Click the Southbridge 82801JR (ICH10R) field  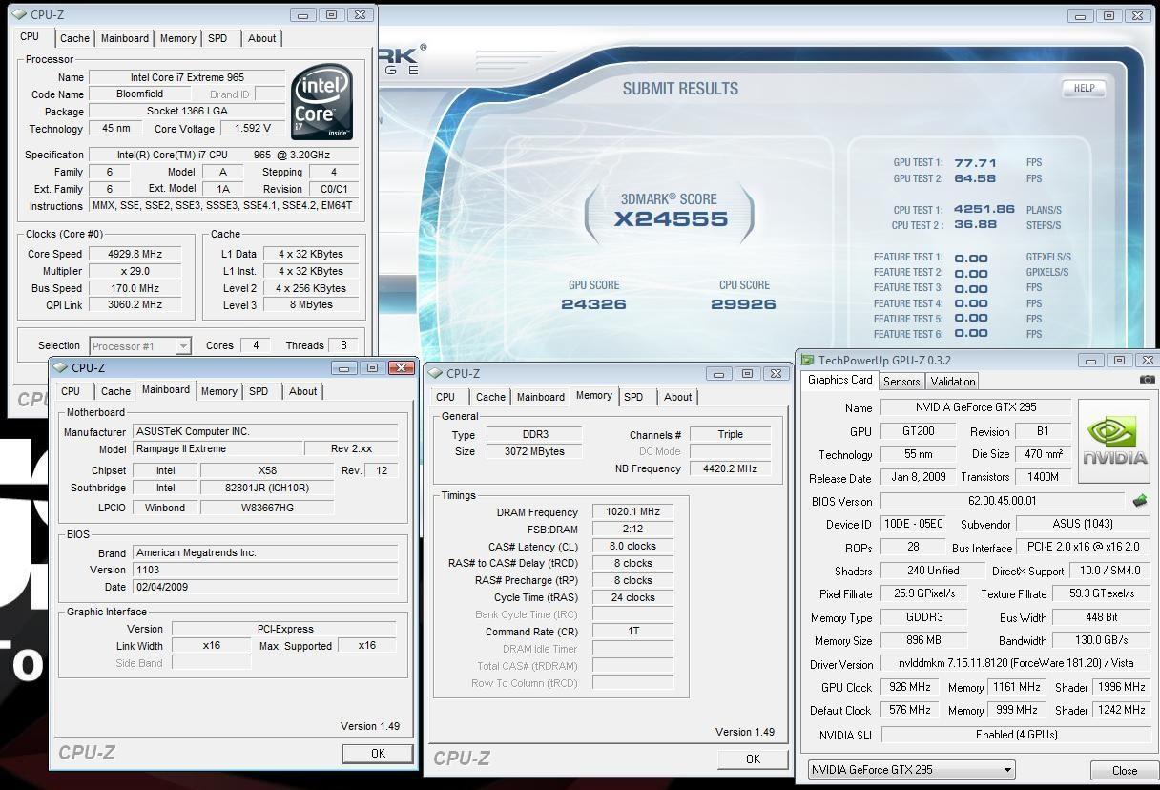[267, 488]
